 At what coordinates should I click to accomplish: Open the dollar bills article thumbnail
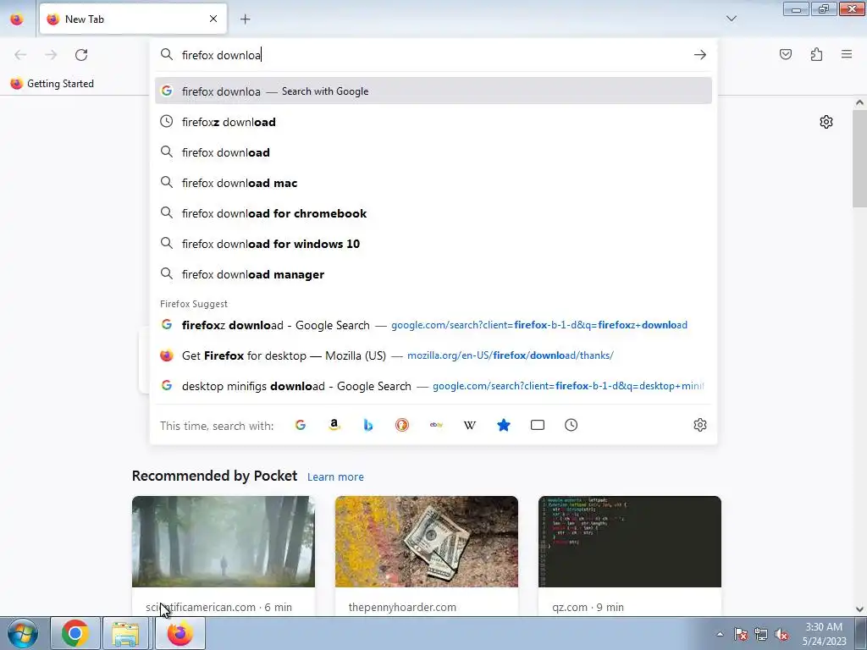427,542
